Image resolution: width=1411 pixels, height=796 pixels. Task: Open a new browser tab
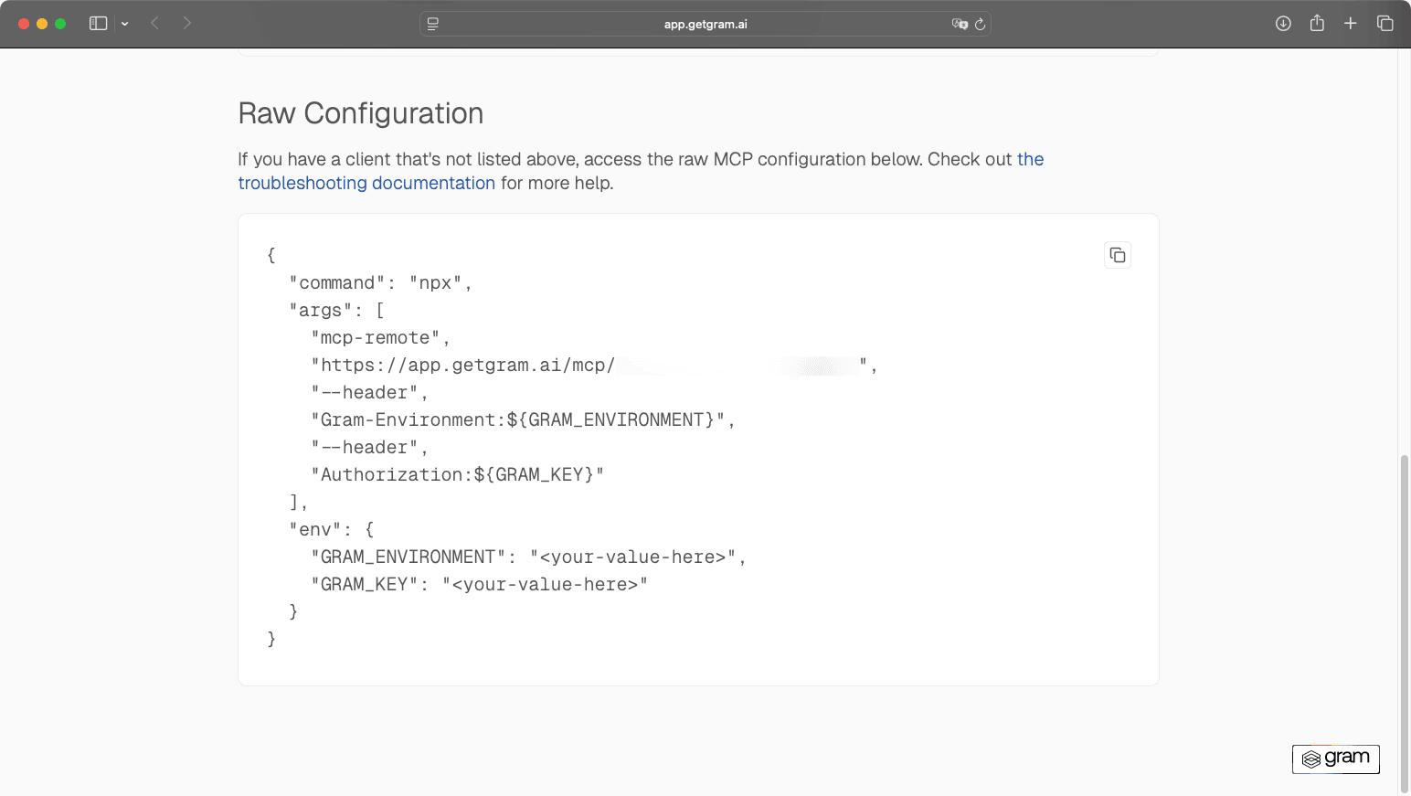pyautogui.click(x=1351, y=23)
